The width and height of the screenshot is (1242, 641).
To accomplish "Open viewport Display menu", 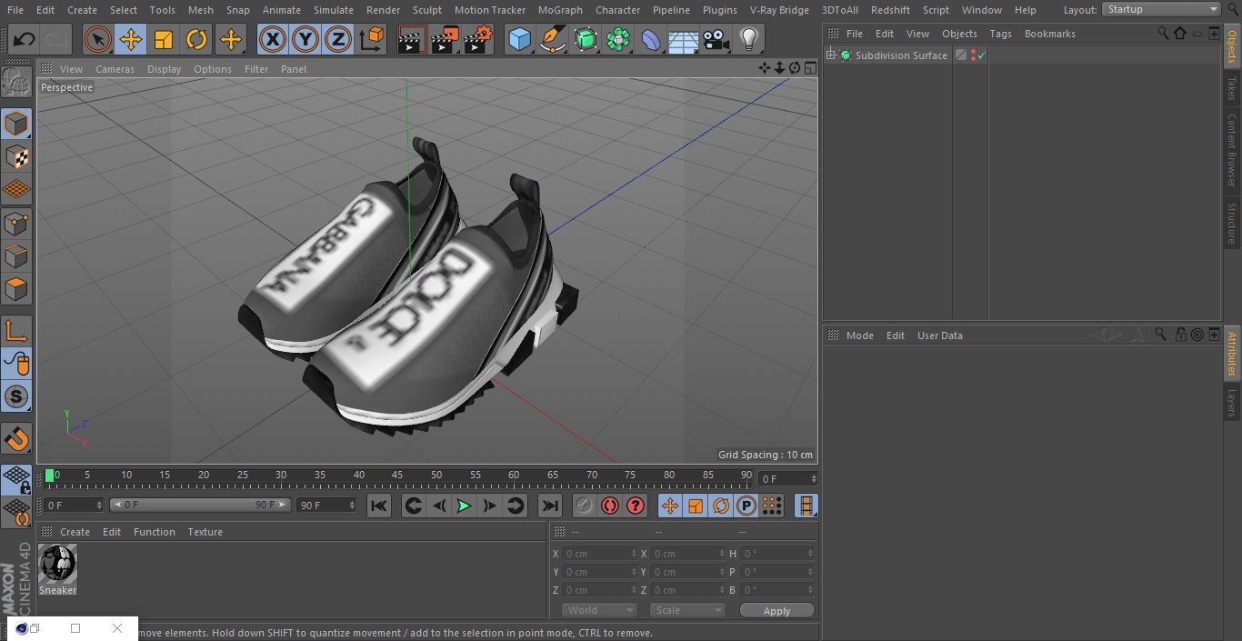I will coord(164,69).
